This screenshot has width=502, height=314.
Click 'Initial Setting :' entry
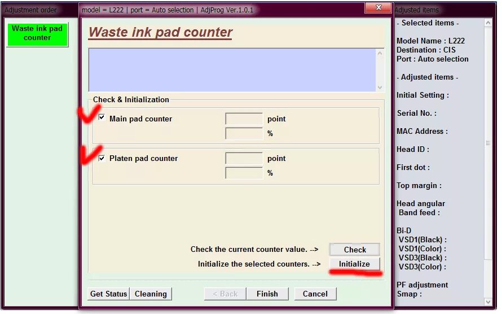[x=422, y=95]
